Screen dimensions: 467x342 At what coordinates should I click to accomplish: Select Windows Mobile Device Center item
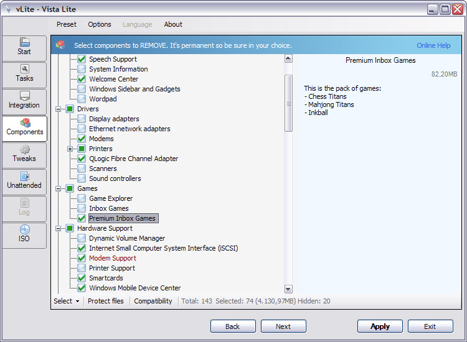(x=134, y=288)
